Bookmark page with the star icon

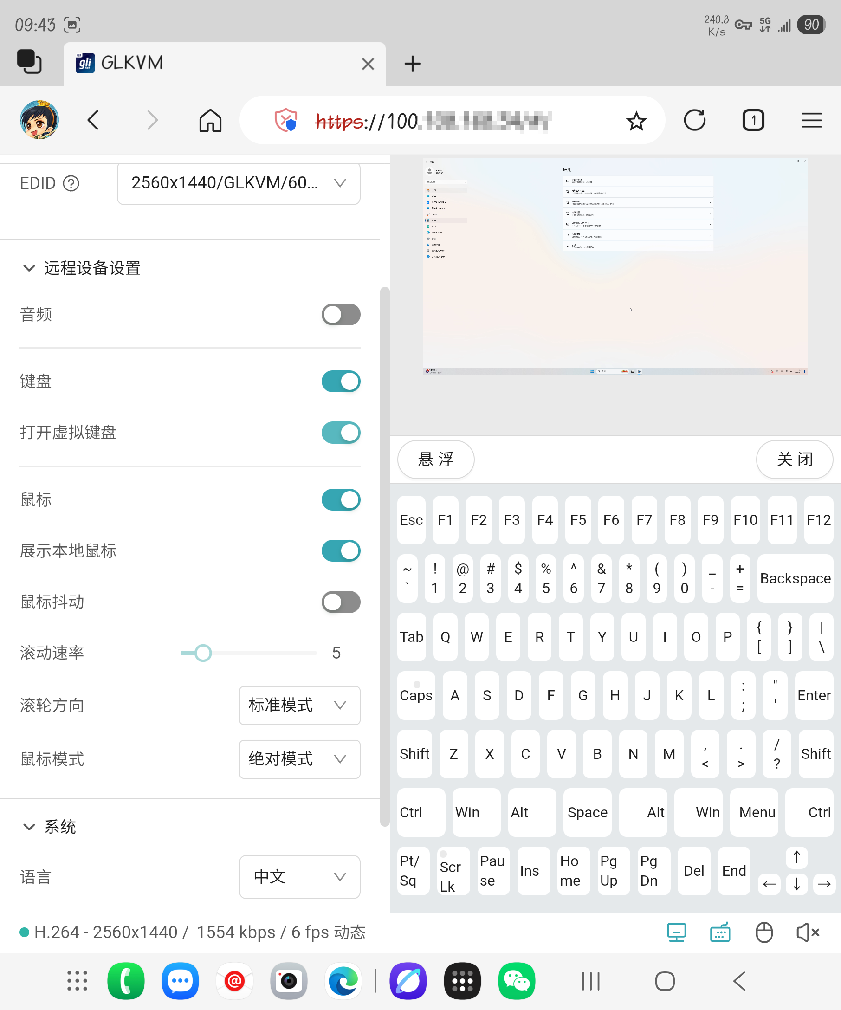tap(636, 121)
